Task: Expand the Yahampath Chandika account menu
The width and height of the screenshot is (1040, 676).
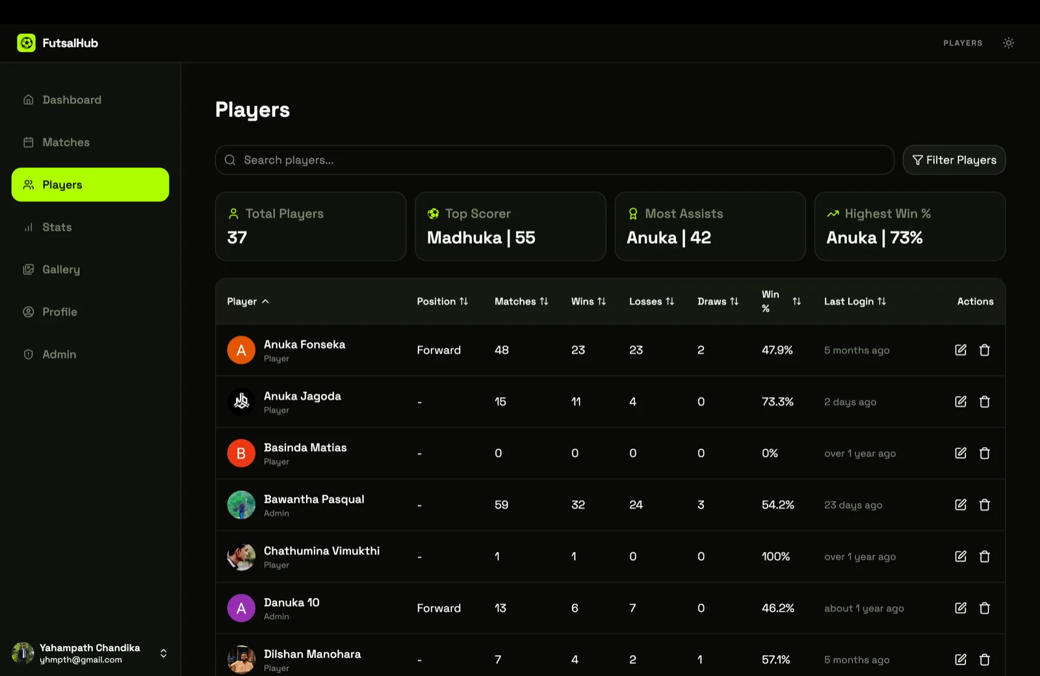Action: coord(90,653)
